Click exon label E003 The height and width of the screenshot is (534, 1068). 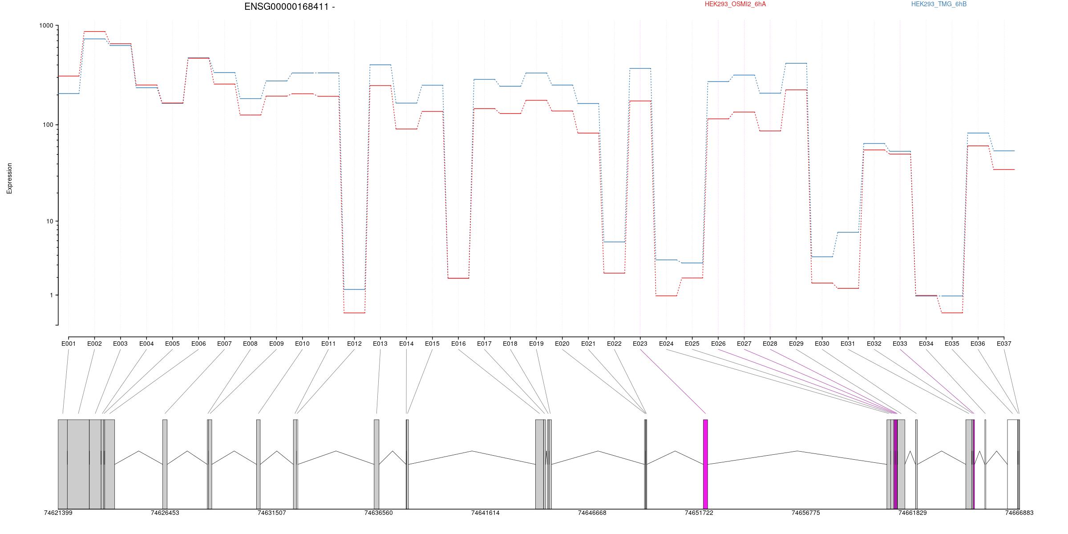click(120, 344)
